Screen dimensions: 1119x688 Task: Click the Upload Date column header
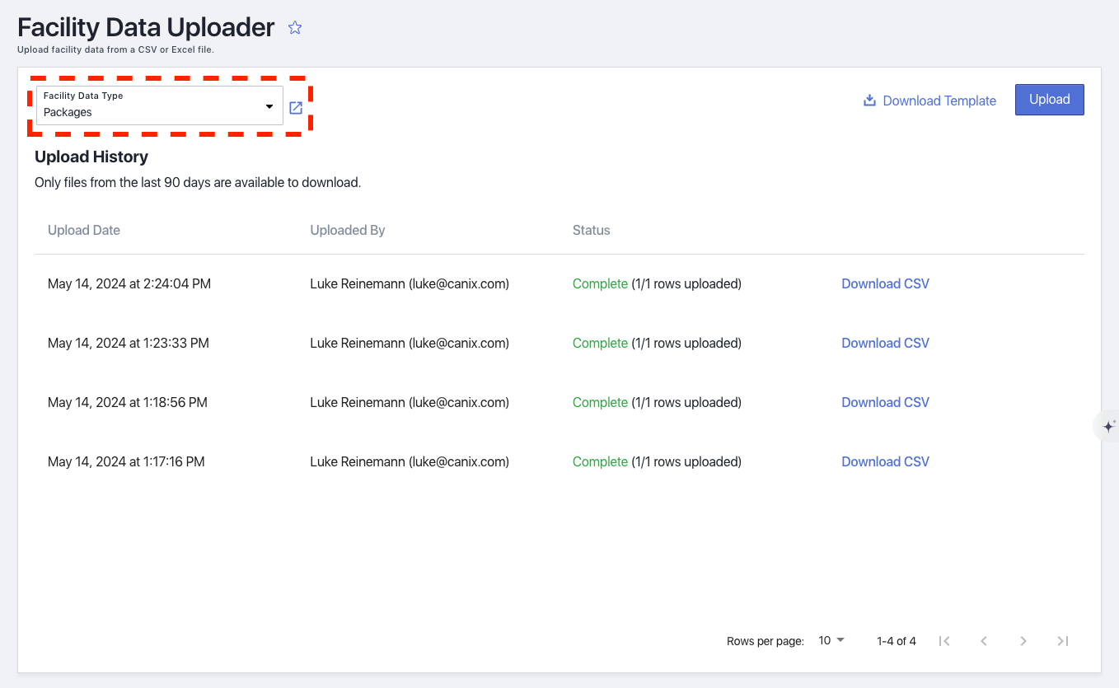pyautogui.click(x=84, y=230)
